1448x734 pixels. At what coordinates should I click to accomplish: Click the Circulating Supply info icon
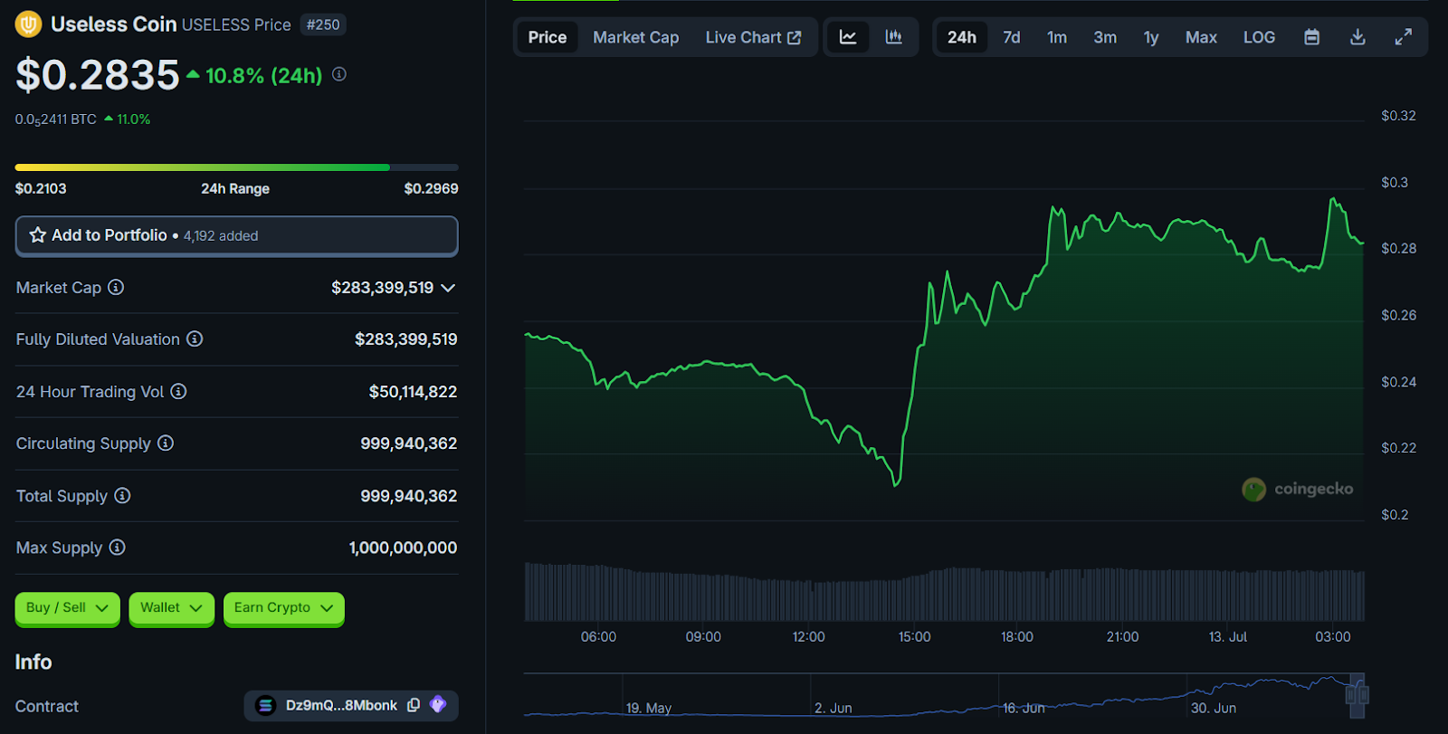pos(166,443)
